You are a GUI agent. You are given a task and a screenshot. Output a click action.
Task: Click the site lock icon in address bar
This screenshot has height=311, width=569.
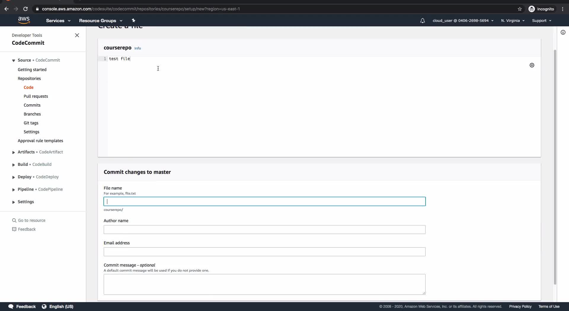click(37, 9)
